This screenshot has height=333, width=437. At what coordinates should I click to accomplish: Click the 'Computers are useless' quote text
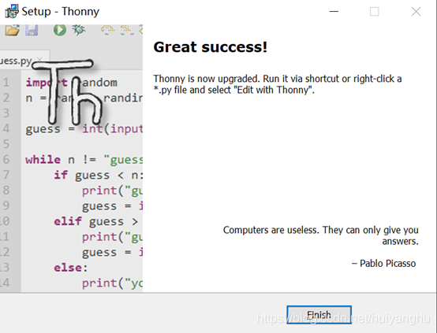coord(321,235)
